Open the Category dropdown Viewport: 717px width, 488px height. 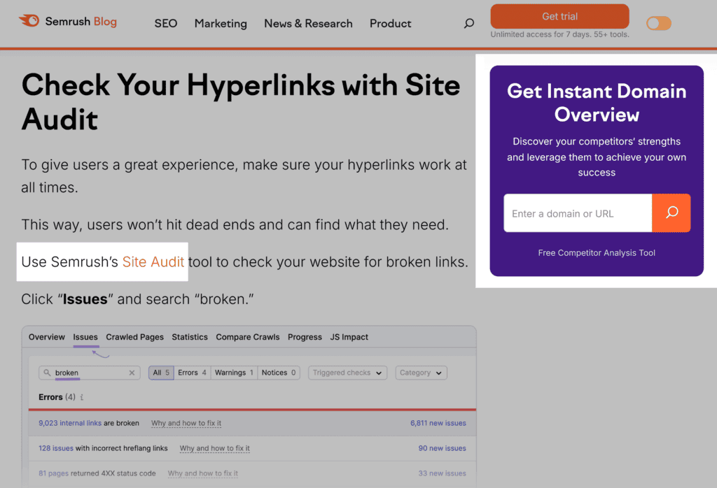tap(421, 373)
